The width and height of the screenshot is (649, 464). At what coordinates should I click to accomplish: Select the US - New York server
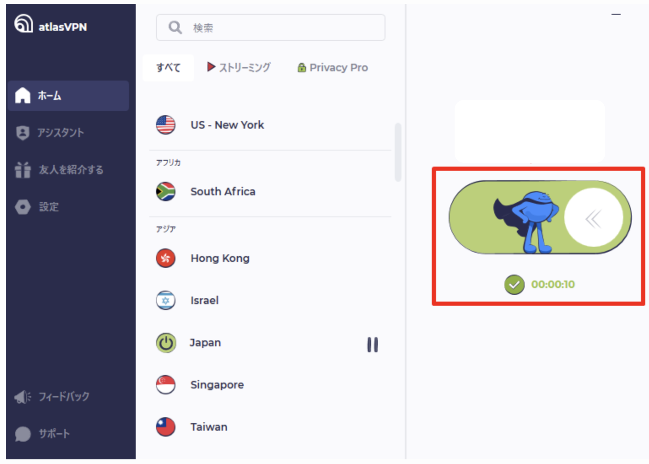click(270, 125)
